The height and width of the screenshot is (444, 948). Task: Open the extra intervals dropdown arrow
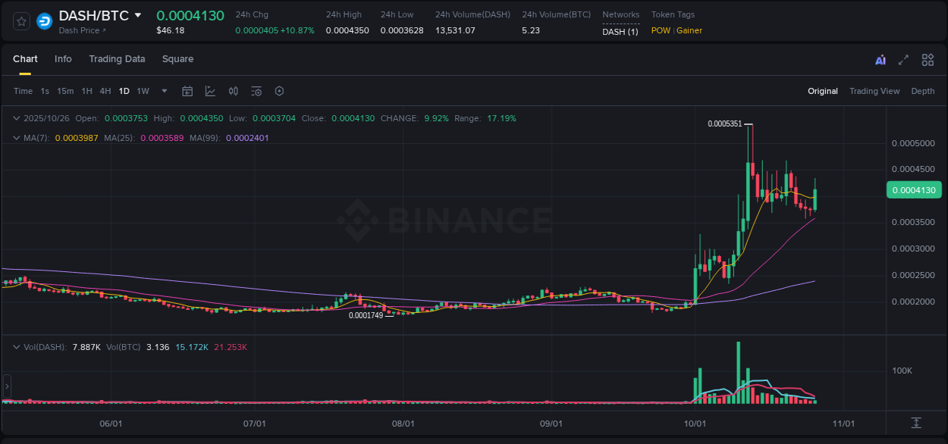(163, 91)
